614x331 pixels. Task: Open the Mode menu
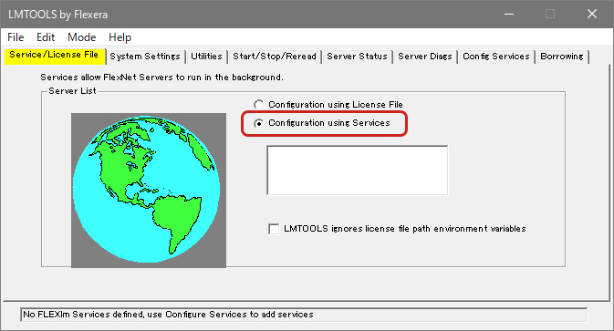pos(81,37)
